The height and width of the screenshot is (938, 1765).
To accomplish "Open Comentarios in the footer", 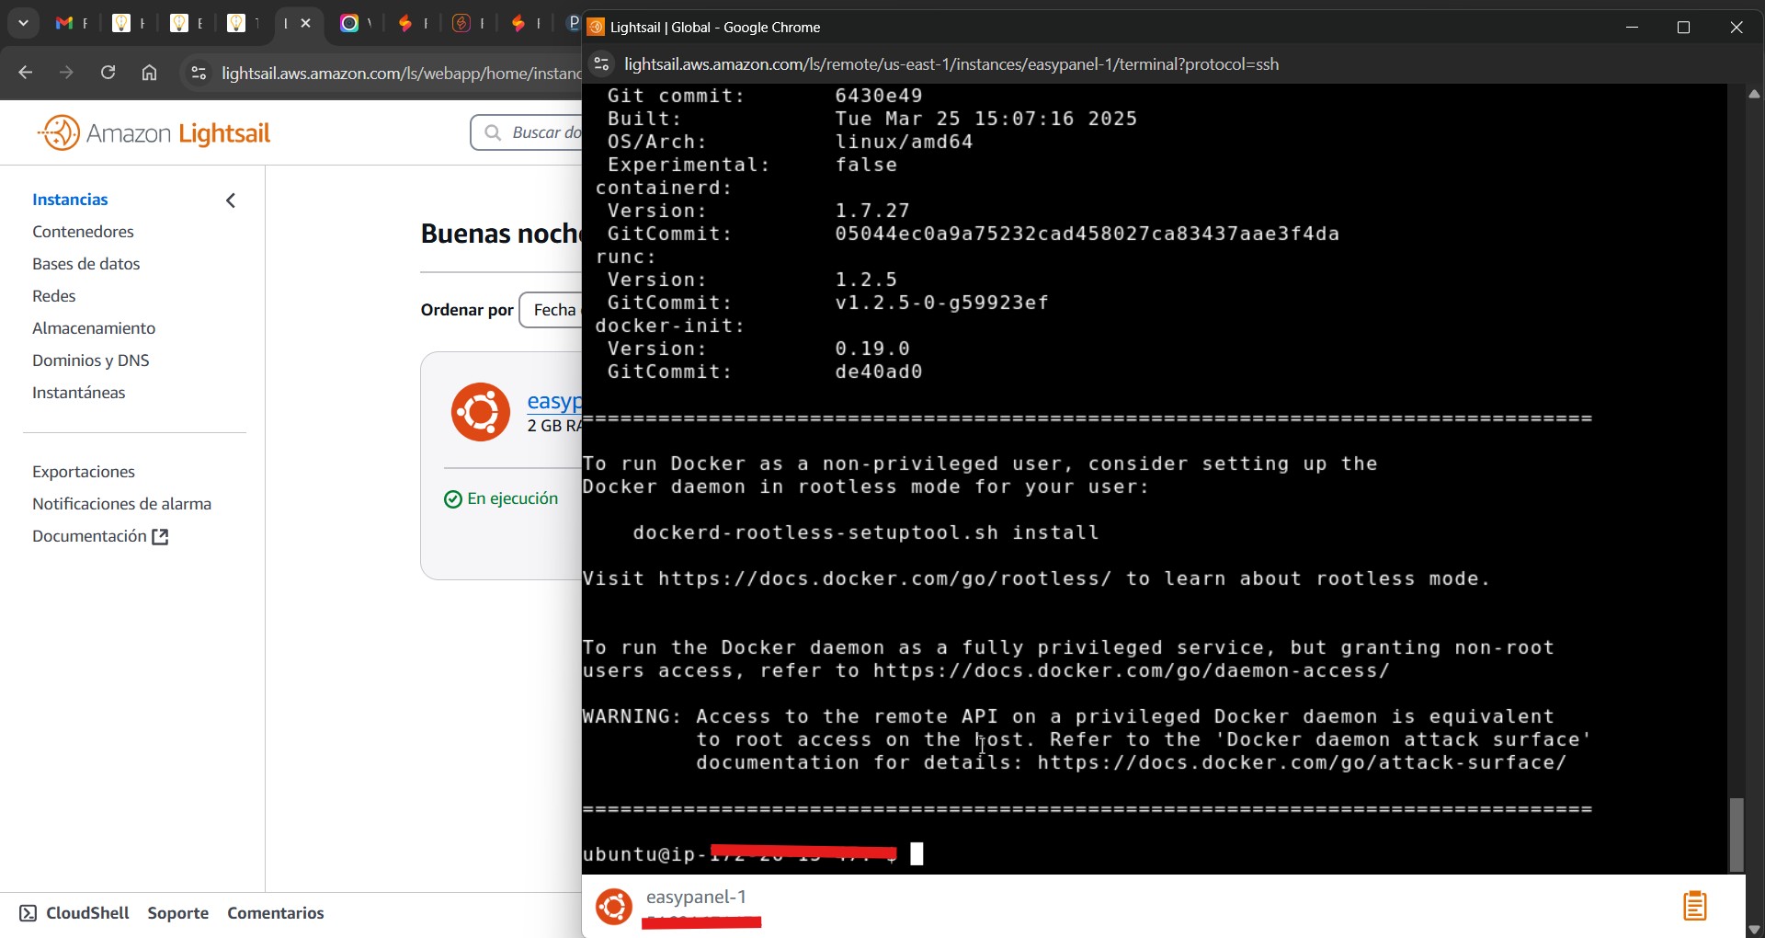I will [275, 913].
